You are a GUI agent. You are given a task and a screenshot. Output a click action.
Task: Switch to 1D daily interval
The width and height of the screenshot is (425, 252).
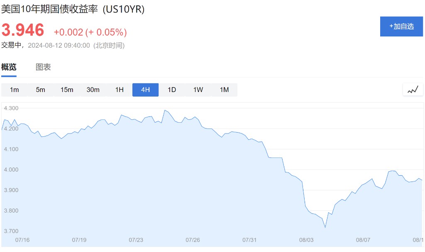(x=172, y=90)
